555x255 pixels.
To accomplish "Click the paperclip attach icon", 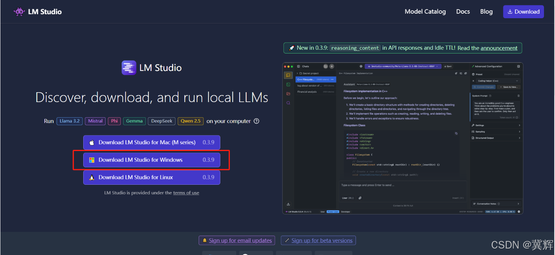I will tap(360, 198).
